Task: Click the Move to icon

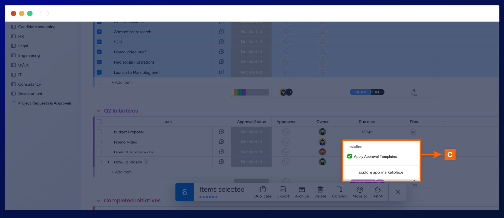Action: click(x=360, y=189)
